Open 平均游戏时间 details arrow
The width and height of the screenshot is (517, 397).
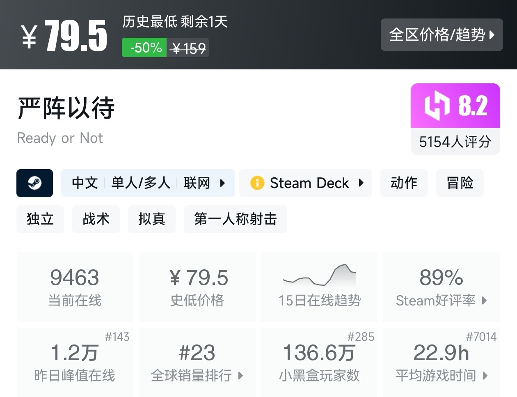[485, 376]
